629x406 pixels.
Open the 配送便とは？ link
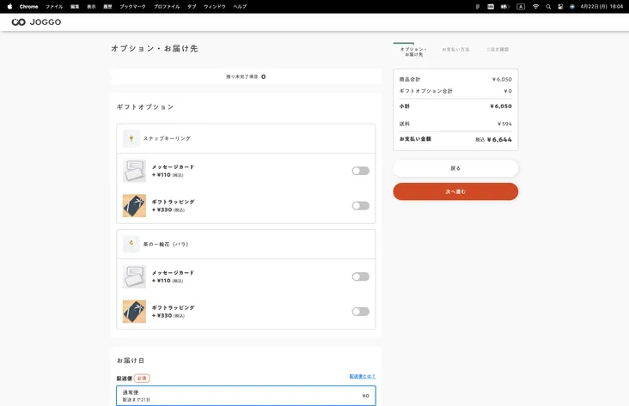(362, 377)
